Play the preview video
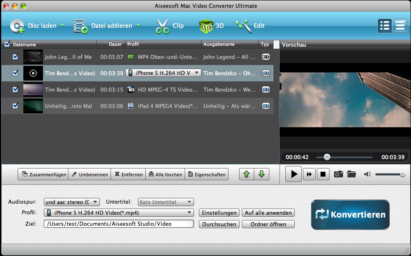This screenshot has width=411, height=256. [x=294, y=174]
